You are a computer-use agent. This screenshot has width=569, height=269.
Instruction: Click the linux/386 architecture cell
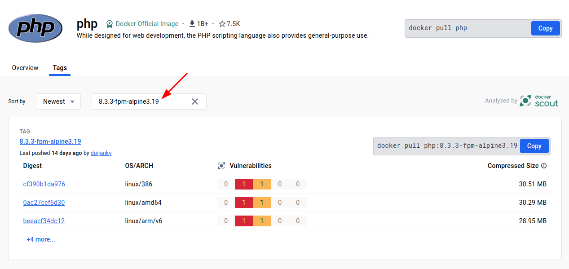[138, 184]
